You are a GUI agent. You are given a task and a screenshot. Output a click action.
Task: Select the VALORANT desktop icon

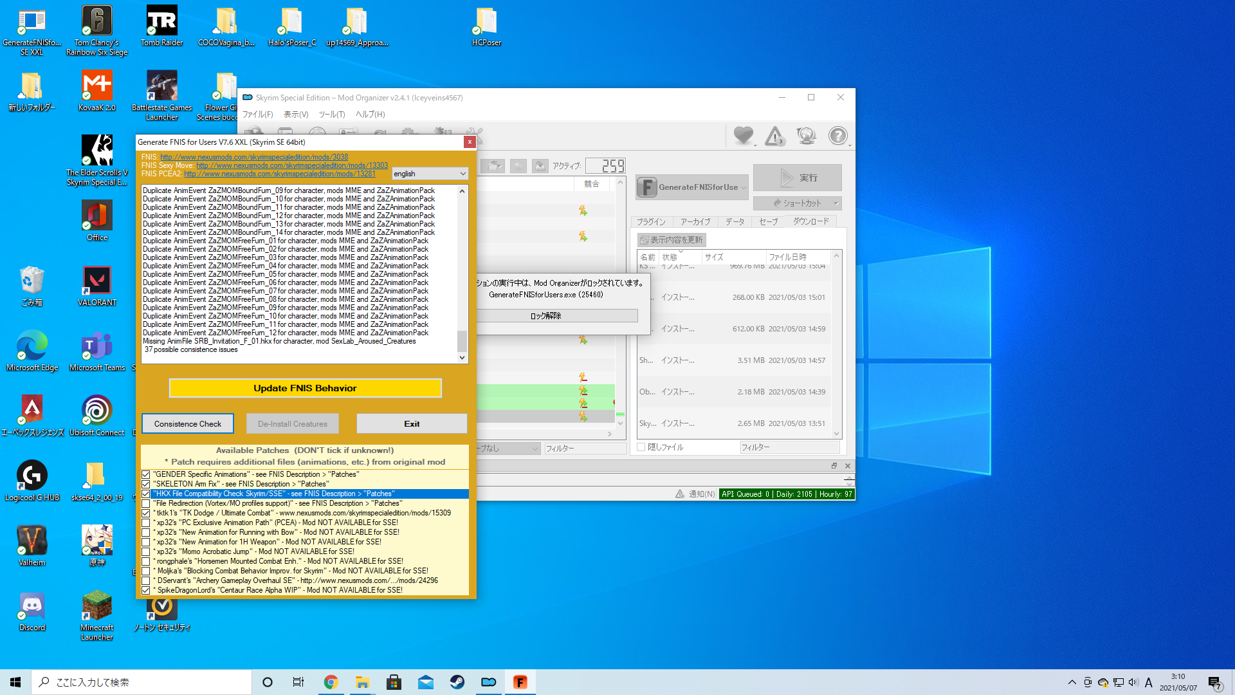[97, 286]
